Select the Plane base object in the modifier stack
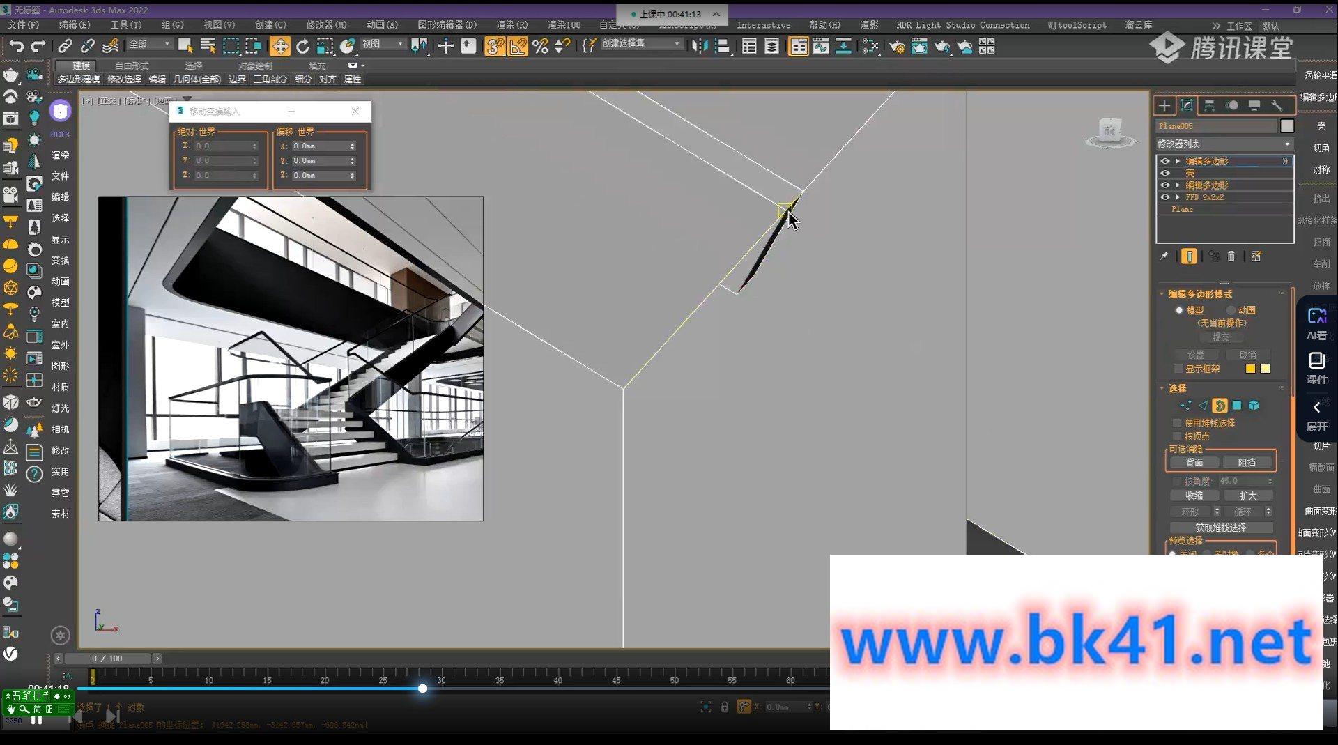 tap(1183, 209)
